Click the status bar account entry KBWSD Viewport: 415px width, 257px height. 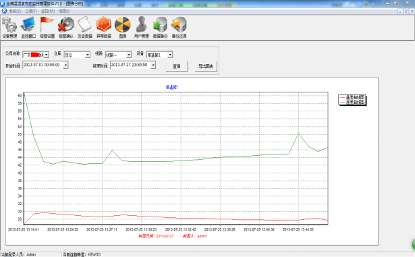[94, 254]
